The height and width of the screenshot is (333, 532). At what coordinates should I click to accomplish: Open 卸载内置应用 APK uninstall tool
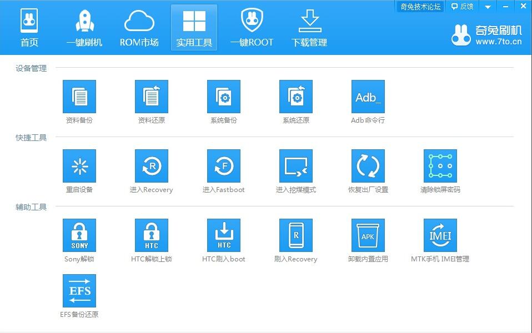(x=368, y=235)
